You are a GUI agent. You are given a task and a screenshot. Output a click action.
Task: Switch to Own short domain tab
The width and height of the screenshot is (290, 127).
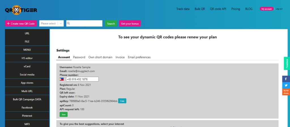tap(100, 57)
